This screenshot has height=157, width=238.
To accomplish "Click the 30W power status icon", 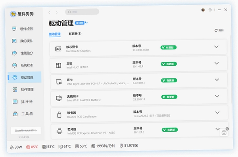I will 12,147.
